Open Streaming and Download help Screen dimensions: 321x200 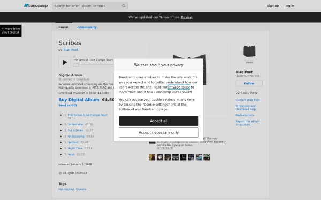pyautogui.click(x=246, y=108)
